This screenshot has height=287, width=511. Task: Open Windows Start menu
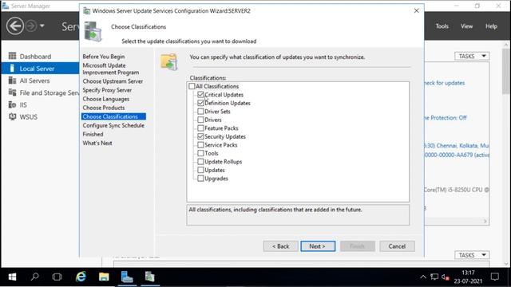pyautogui.click(x=13, y=277)
